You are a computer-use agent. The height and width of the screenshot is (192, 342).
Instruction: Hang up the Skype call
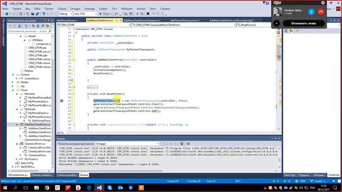pyautogui.click(x=321, y=12)
